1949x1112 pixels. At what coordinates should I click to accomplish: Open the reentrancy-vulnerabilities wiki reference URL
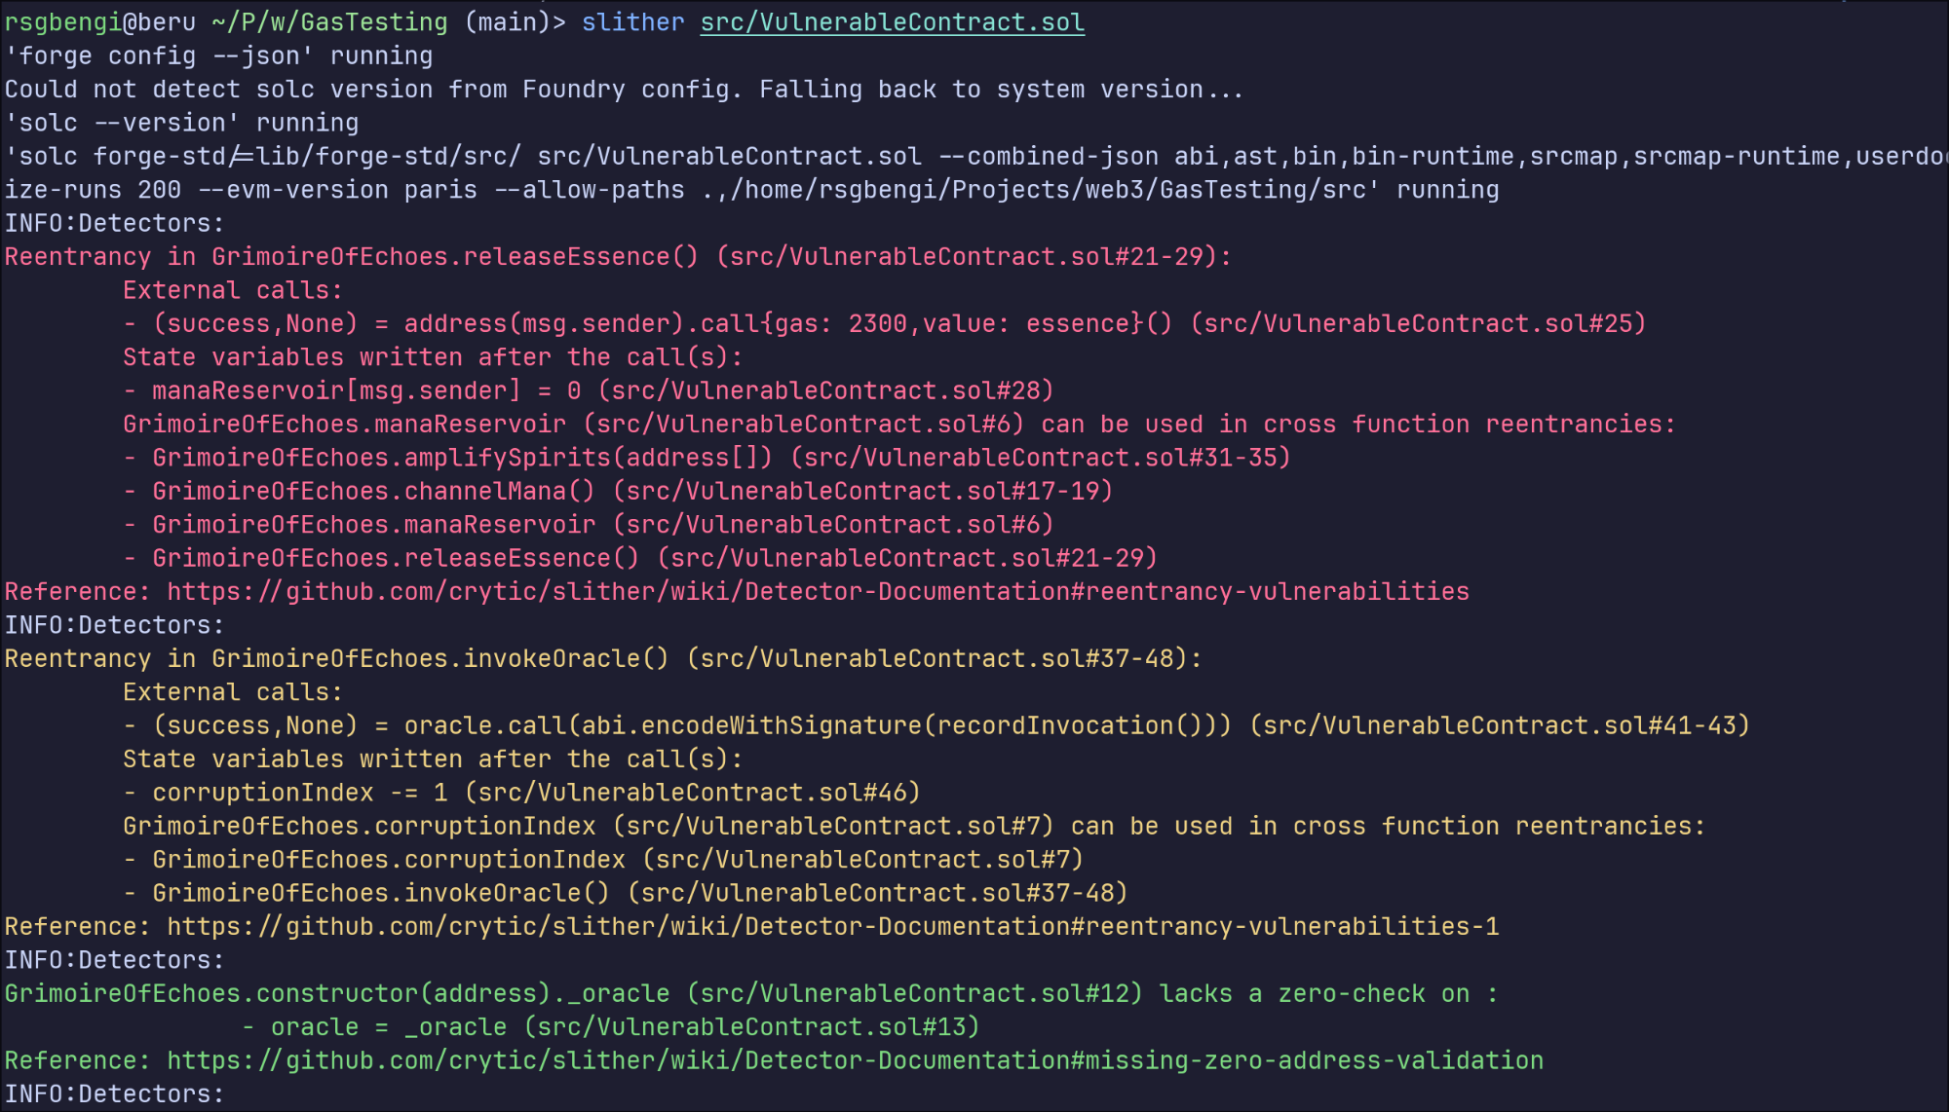click(817, 591)
